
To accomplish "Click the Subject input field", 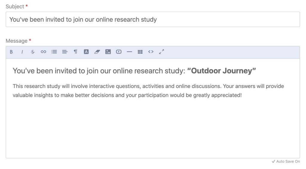I will point(153,19).
